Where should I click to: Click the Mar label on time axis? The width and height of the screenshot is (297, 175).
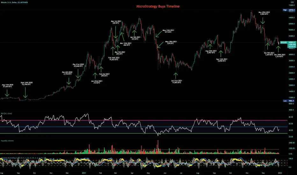[115, 173]
